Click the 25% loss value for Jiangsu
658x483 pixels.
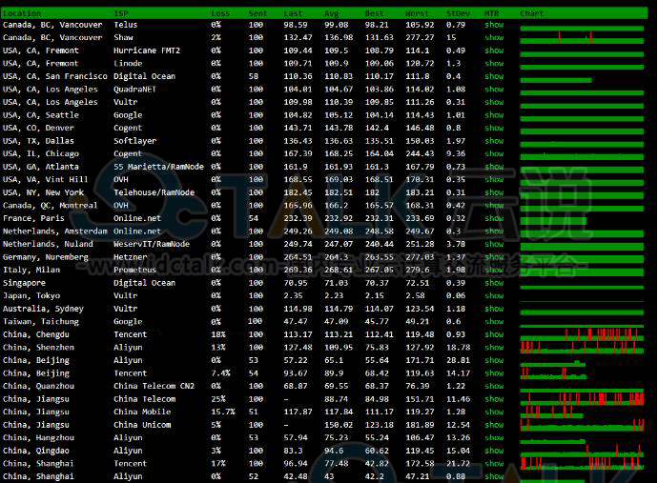[218, 399]
